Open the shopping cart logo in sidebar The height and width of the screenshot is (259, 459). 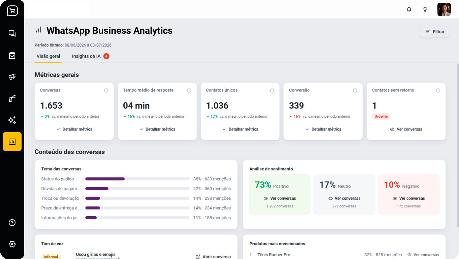pos(12,11)
